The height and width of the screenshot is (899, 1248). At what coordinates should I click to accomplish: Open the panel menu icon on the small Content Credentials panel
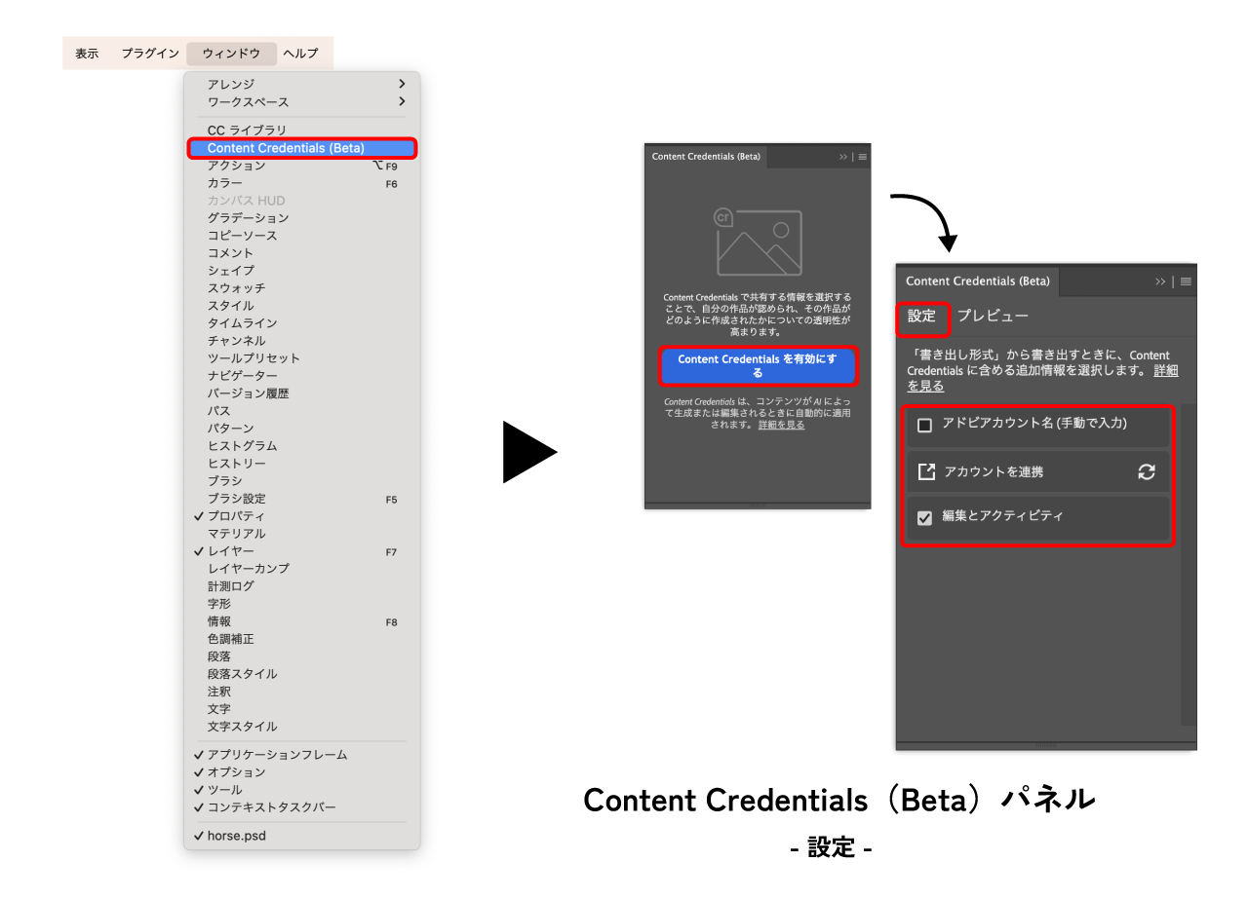(x=863, y=157)
